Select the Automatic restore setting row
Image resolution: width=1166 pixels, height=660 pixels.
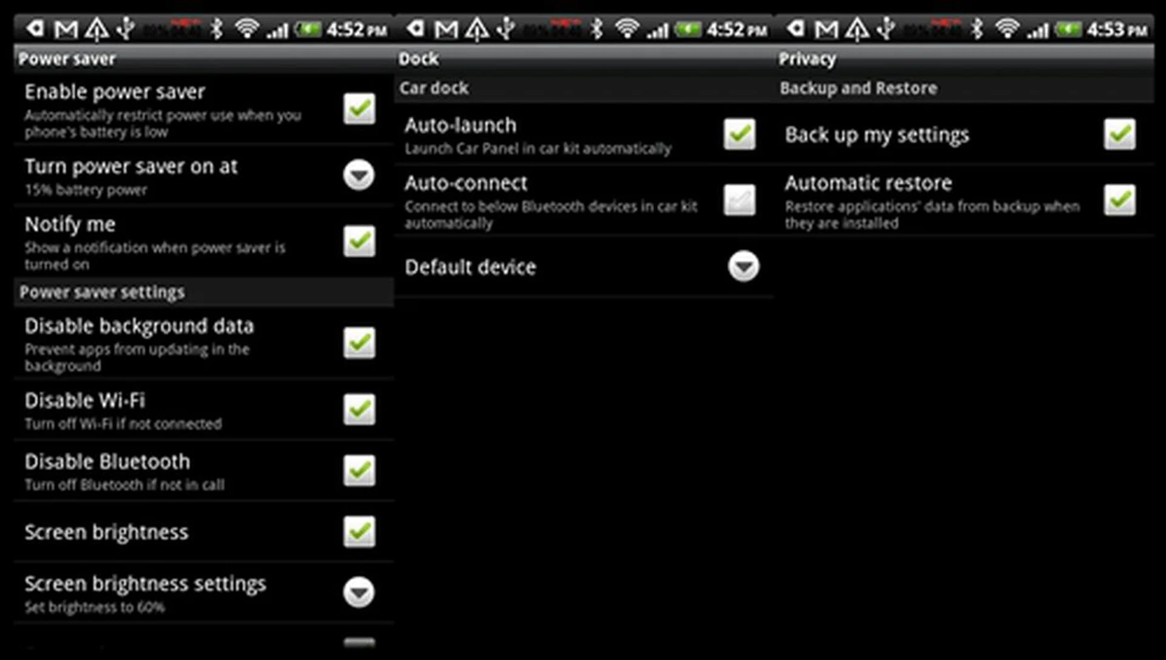964,201
